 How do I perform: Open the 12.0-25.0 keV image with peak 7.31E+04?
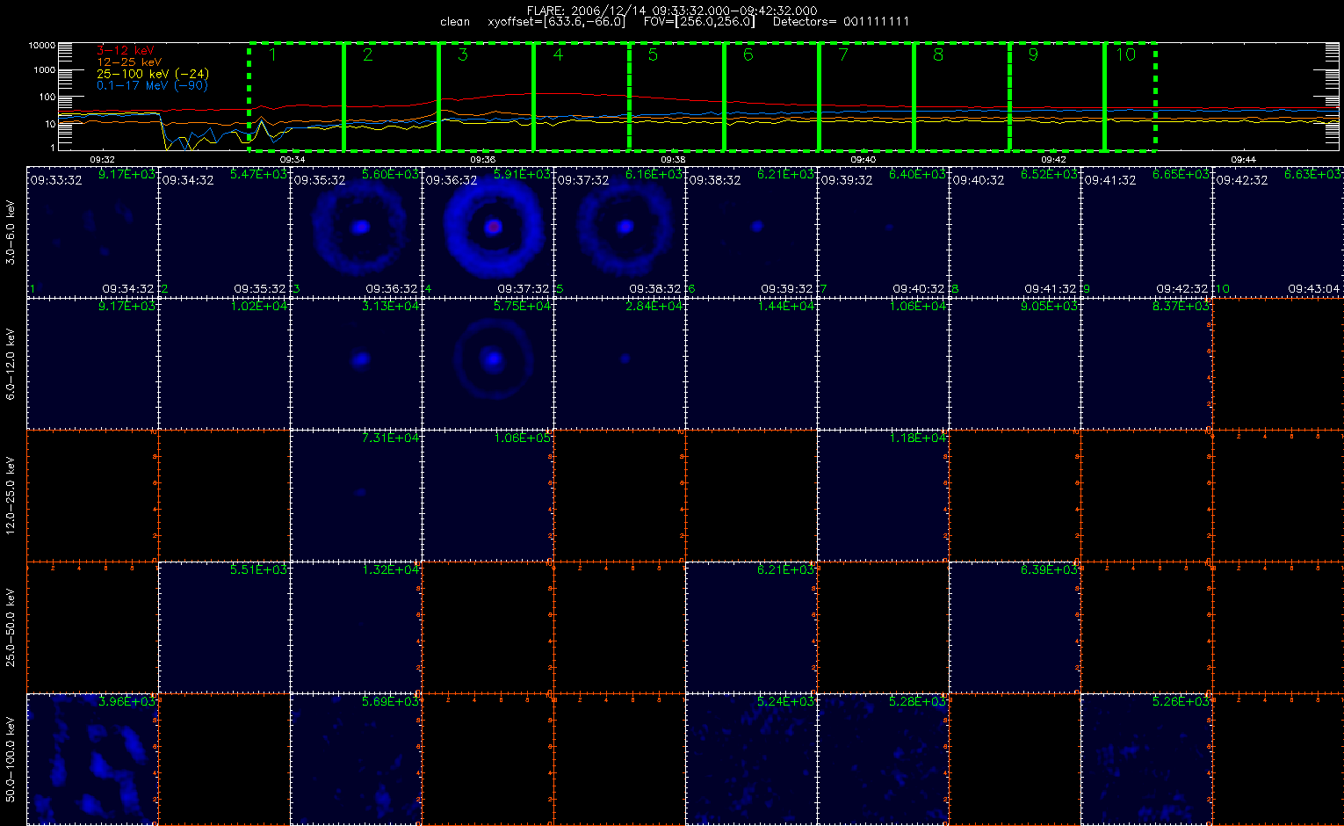(x=356, y=495)
